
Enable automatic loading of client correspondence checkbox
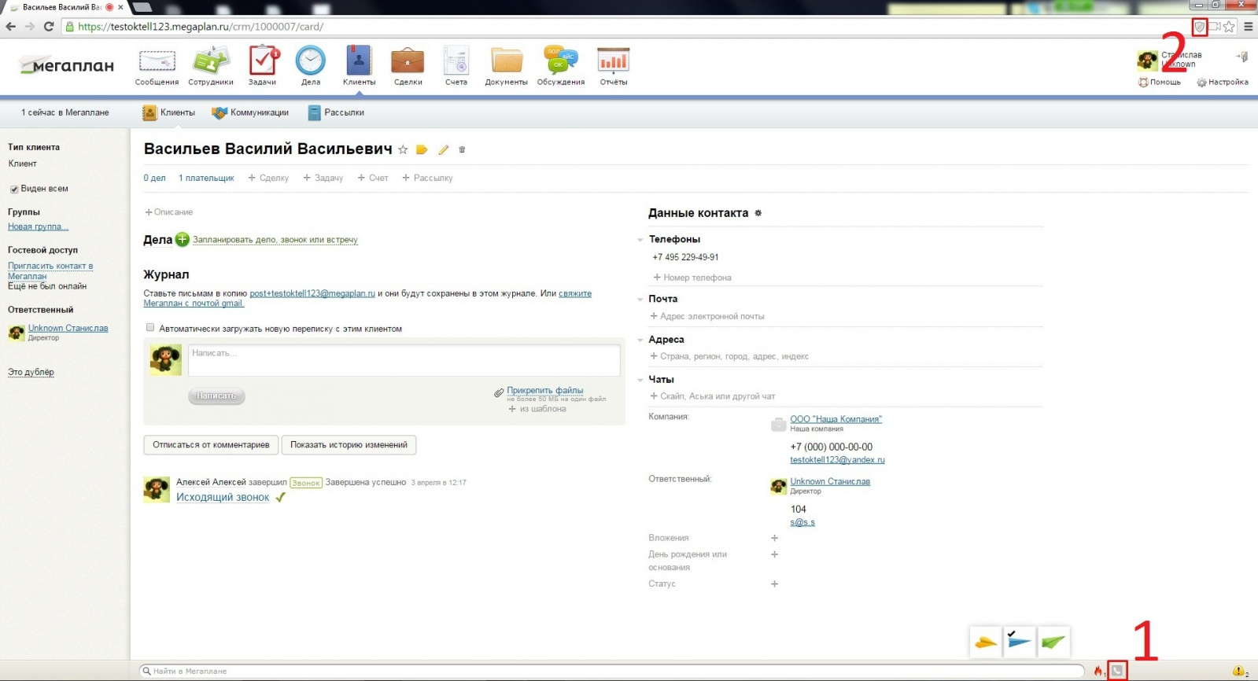[x=150, y=328]
